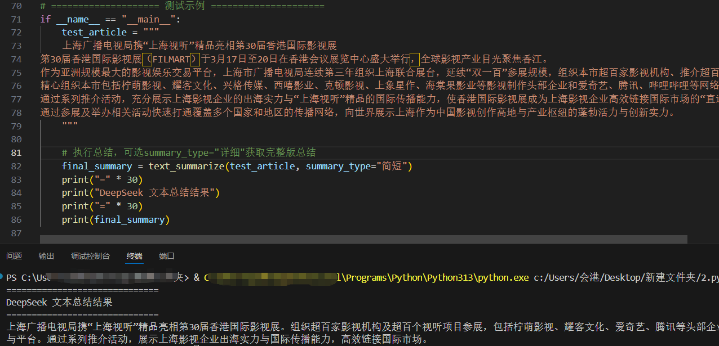Click the blue terminal command decoration dot

[x=2, y=277]
